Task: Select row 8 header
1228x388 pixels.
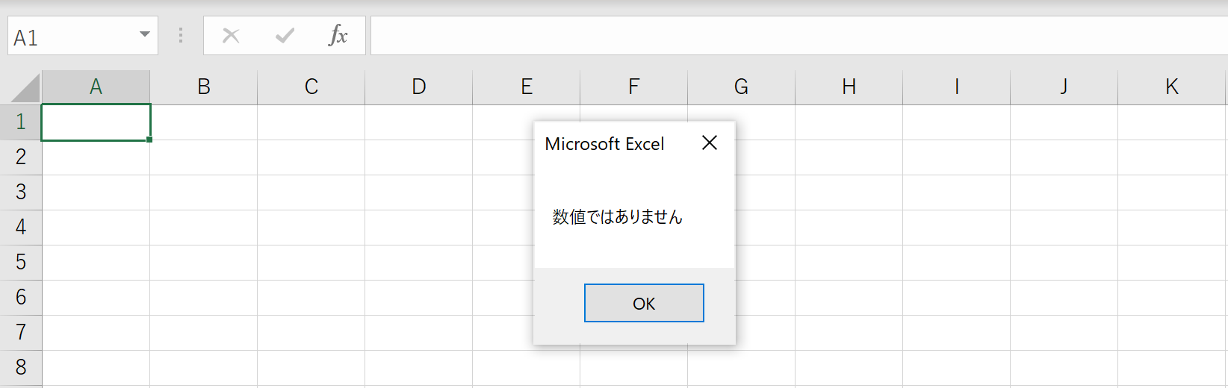Action: (21, 367)
